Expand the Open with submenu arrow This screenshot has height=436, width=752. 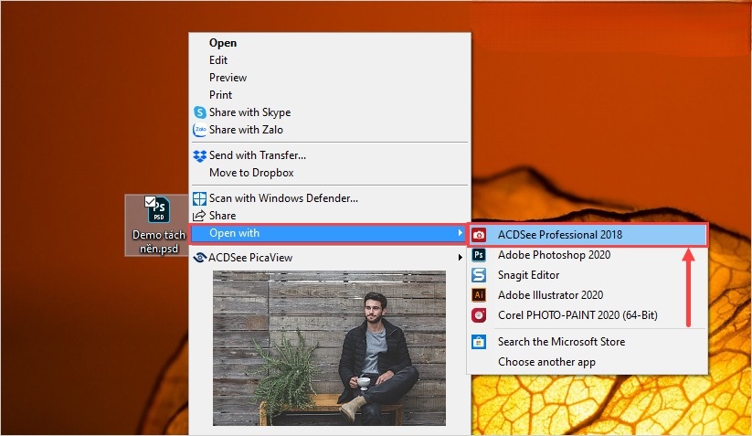click(460, 233)
